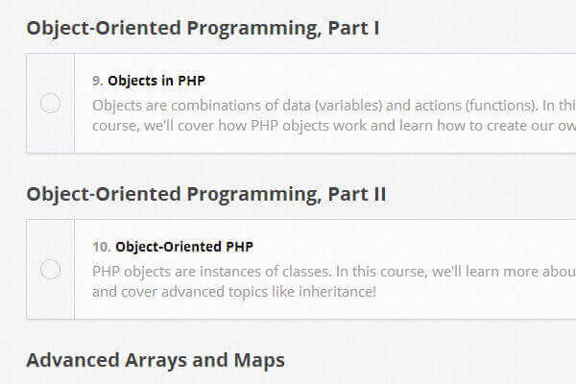Click the course number 10 label
This screenshot has width=576, height=384.
(101, 247)
